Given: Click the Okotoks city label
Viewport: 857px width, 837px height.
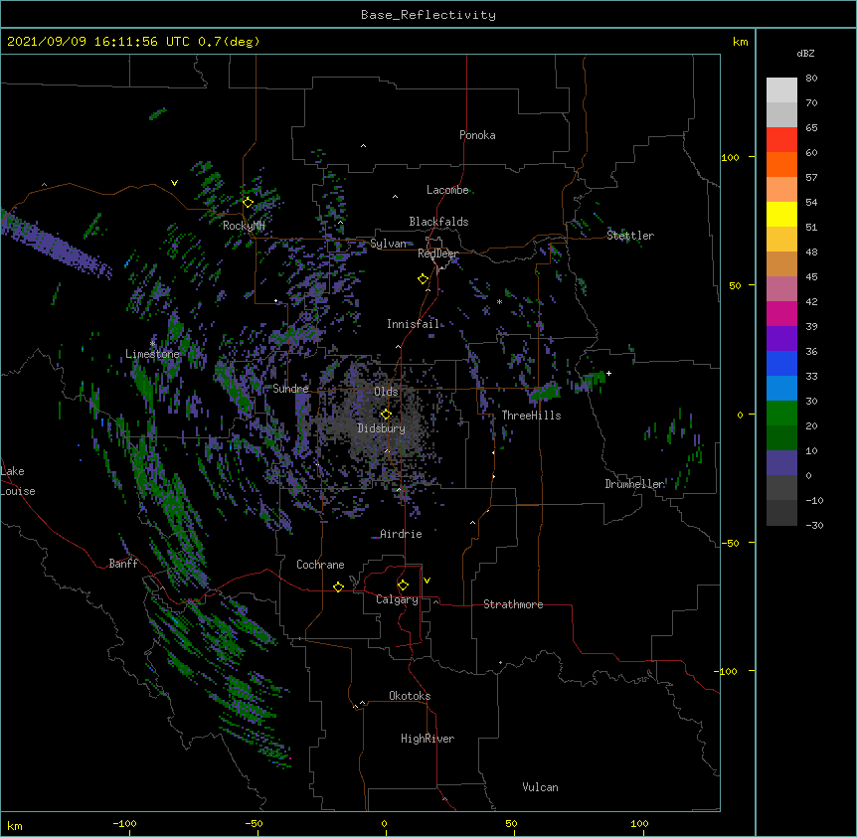Looking at the screenshot, I should click(x=410, y=696).
